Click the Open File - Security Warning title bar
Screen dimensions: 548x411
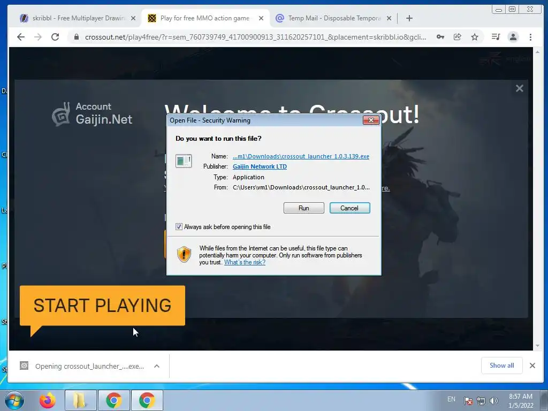pos(265,120)
